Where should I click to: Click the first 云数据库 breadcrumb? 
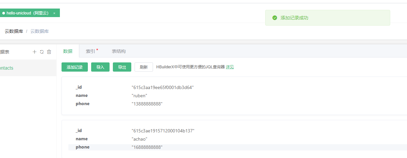pos(14,32)
